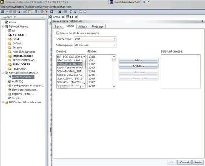This screenshot has height=166, width=205.
Task: Switch to the Basic tab
Action: [58, 26]
